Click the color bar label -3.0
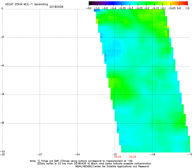Viewport: 192px width, 168px height. (89, 8)
